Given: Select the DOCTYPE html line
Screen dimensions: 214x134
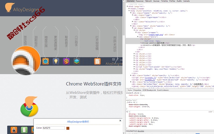Looking at the screenshot, I should (136, 4).
